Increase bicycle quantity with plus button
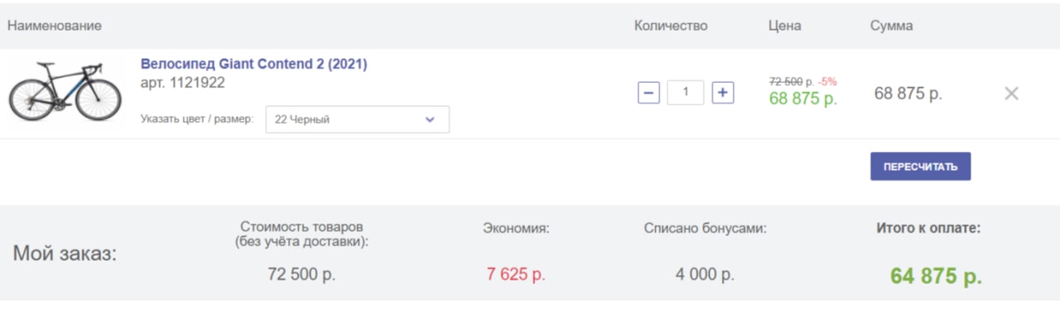The height and width of the screenshot is (318, 1060). [x=723, y=93]
